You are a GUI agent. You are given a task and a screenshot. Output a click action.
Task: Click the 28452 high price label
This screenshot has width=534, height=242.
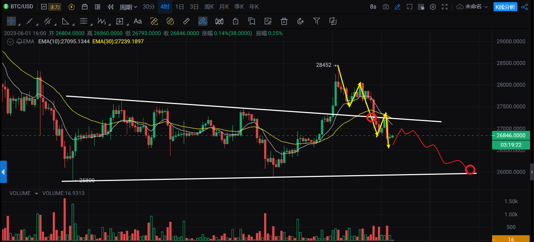[323, 65]
